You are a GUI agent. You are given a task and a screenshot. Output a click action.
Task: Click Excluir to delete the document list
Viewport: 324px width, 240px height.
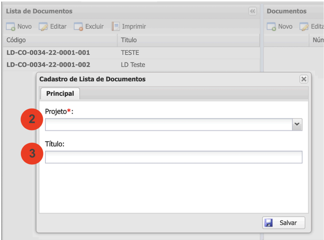coord(89,26)
